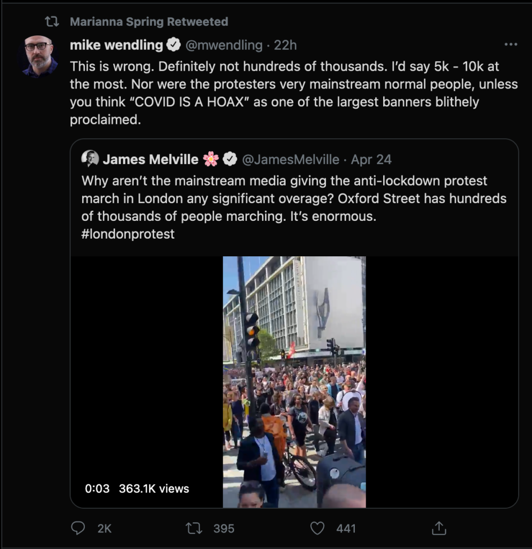Open the Marianna Spring Retweeted link
Viewport: 532px width, 549px height.
[x=149, y=21]
